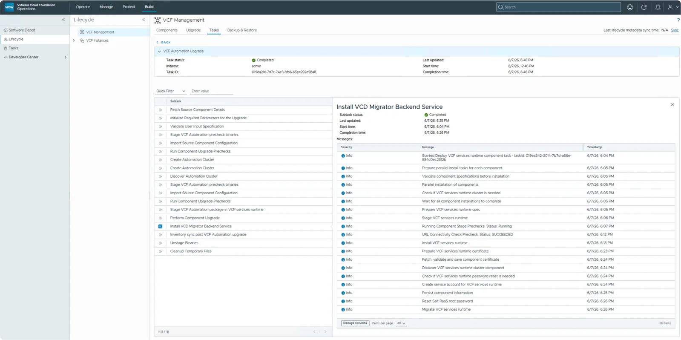Click message 'Persist component information'
The height and width of the screenshot is (340, 681).
coord(447,293)
